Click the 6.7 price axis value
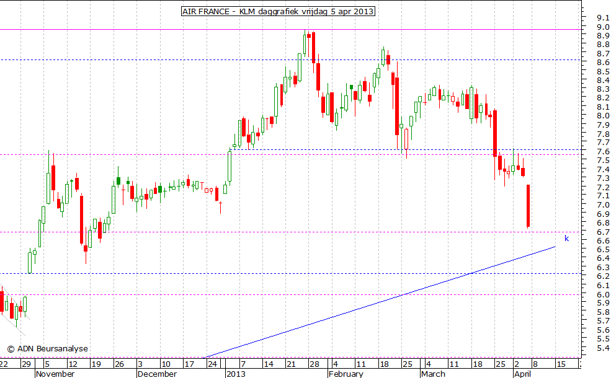Viewport: 611px width, 378px height. coord(602,232)
